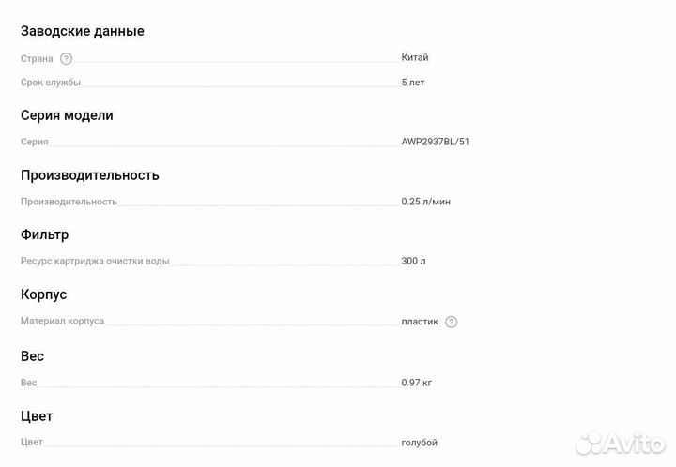This screenshot has width=676, height=467.
Task: Click the Ресурс картриджа очистки воды label
Action: click(95, 261)
